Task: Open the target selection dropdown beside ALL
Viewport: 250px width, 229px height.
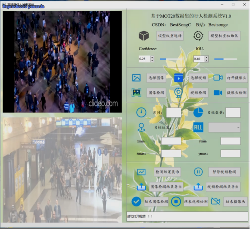Action: (x=224, y=127)
